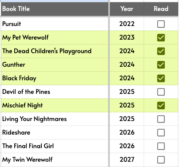Select the Rideshare title cell

[55, 132]
